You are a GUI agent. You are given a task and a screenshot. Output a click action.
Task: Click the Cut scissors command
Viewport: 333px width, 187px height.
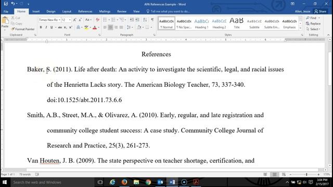pyautogui.click(x=16, y=18)
